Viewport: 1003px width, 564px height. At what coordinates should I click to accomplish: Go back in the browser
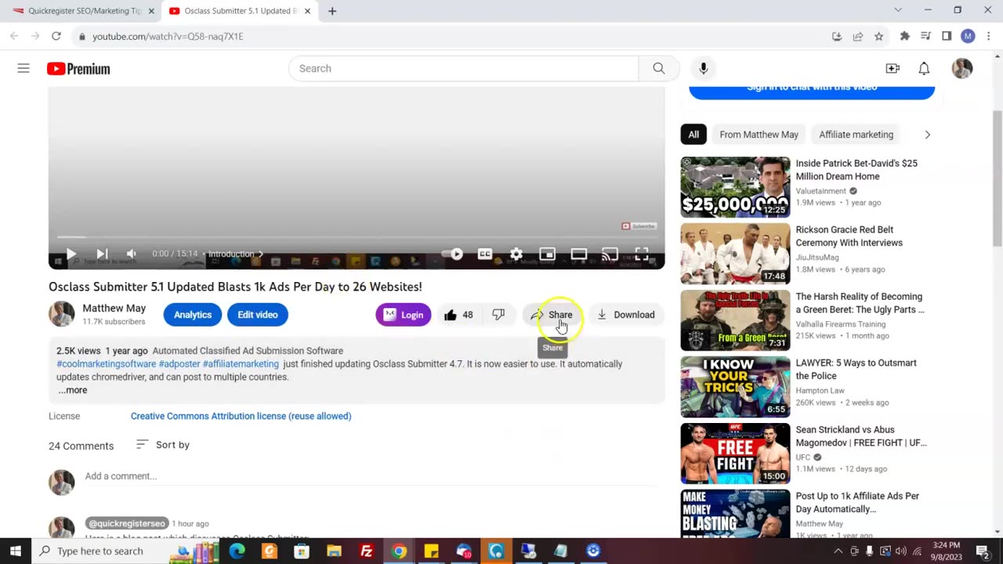tap(14, 36)
